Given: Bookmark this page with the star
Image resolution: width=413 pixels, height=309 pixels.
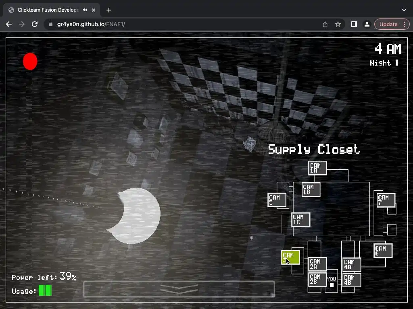Looking at the screenshot, I should point(338,24).
